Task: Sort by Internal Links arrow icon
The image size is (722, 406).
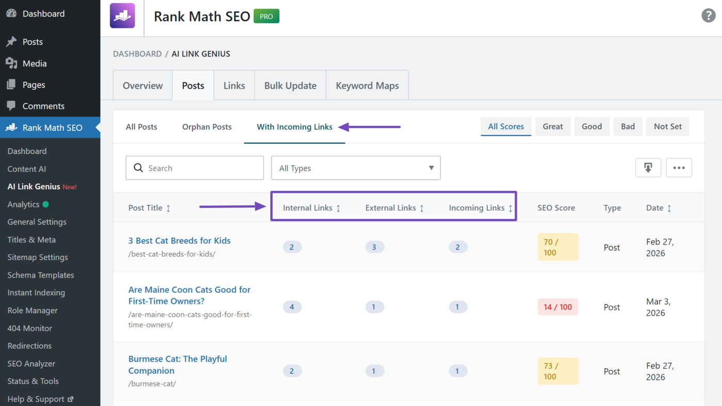Action: click(338, 208)
